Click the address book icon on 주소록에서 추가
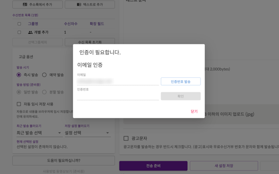Viewport: 279px width, 174px height. pos(25,5)
